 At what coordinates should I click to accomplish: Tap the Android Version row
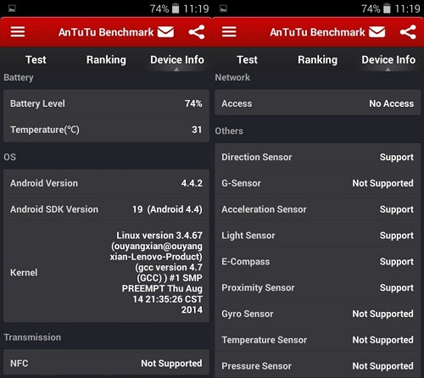[106, 183]
